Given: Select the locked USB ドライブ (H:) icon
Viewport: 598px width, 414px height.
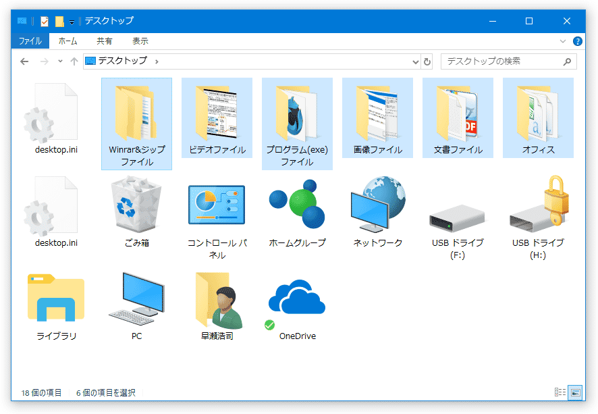Looking at the screenshot, I should click(539, 204).
